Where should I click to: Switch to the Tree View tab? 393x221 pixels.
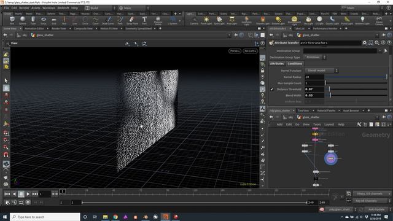click(303, 110)
